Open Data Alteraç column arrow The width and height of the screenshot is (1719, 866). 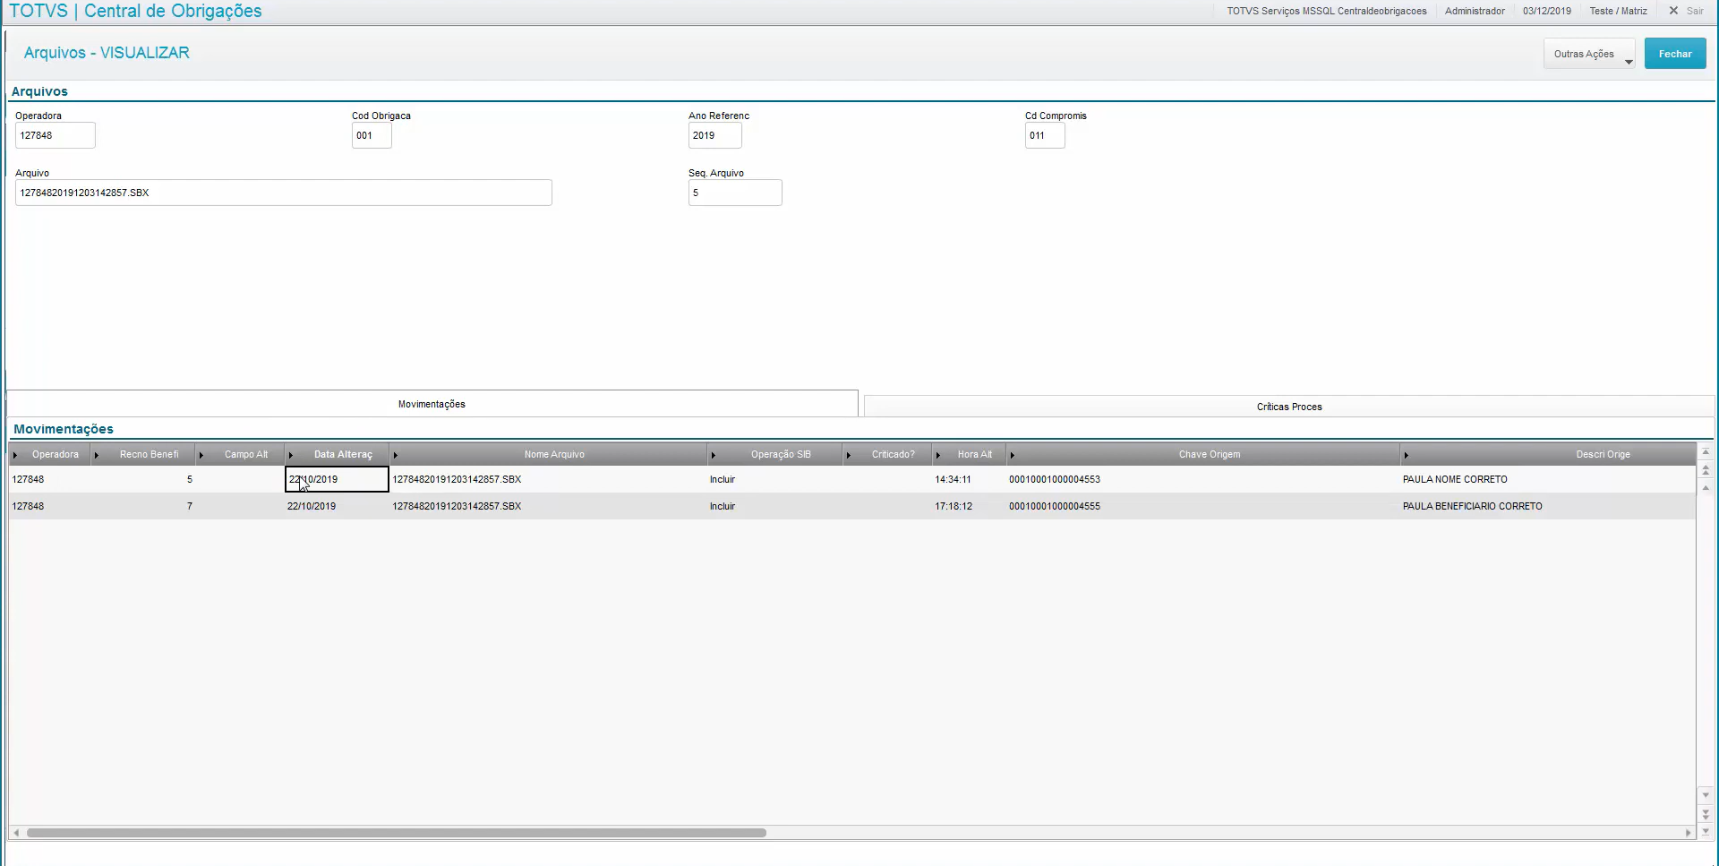coord(290,455)
